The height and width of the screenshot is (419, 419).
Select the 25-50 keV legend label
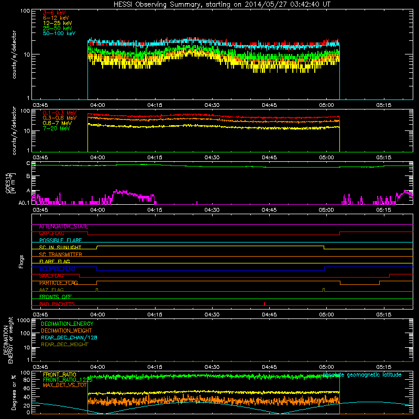tap(58, 28)
